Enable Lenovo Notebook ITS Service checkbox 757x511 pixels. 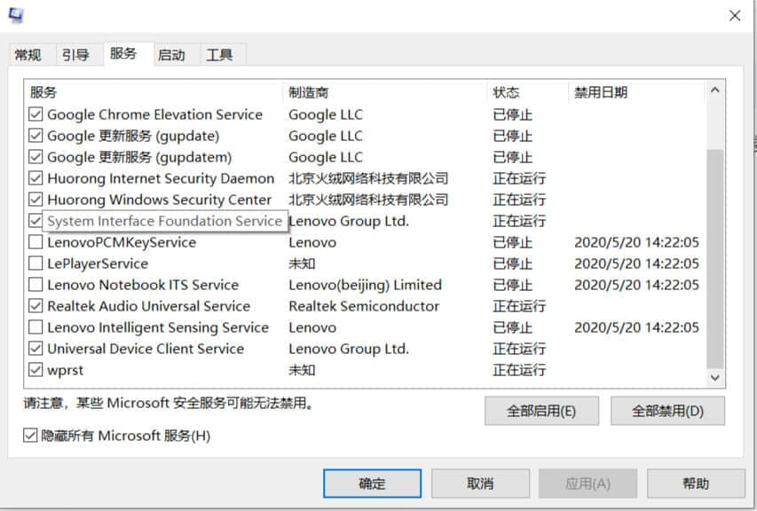tap(35, 285)
